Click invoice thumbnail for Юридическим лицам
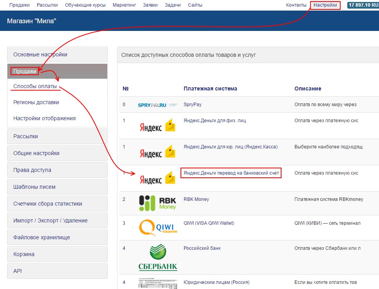 coord(157,284)
